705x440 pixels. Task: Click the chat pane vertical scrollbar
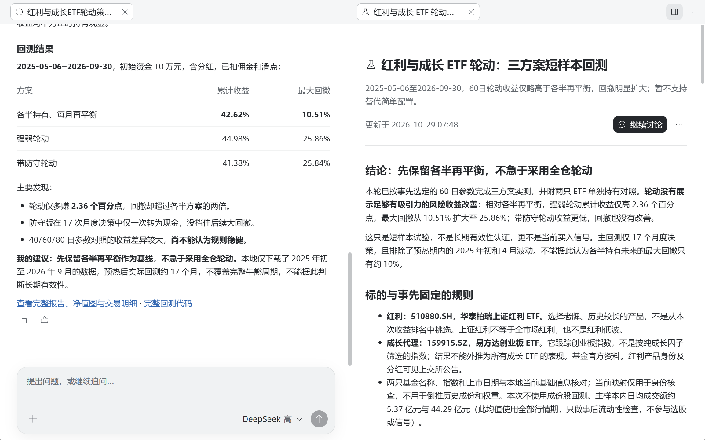pos(350,309)
